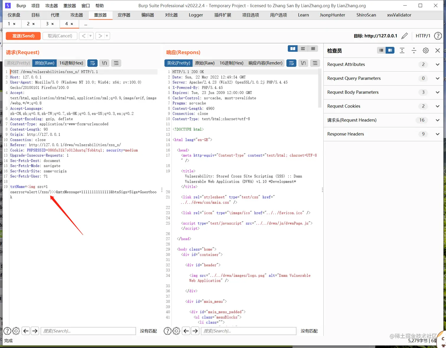Viewport: 446px width, 348px height.
Task: Switch to side-by-side request/response layout
Action: click(x=293, y=49)
